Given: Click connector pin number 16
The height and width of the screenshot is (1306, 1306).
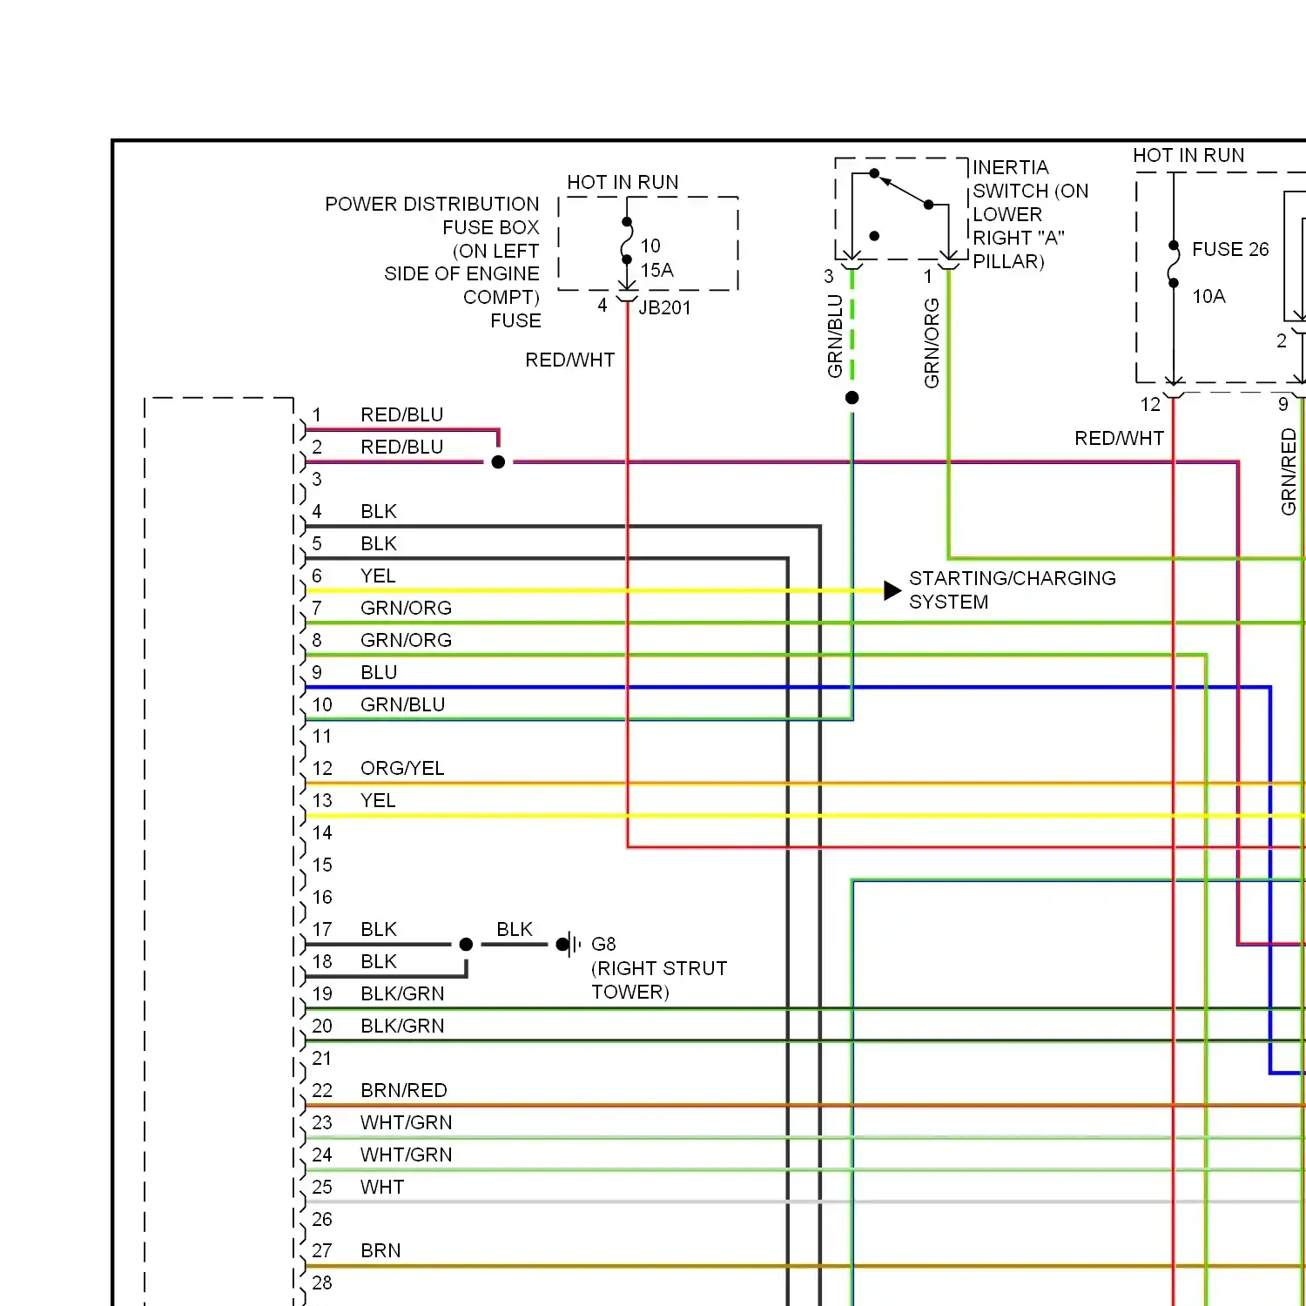Looking at the screenshot, I should click(322, 897).
